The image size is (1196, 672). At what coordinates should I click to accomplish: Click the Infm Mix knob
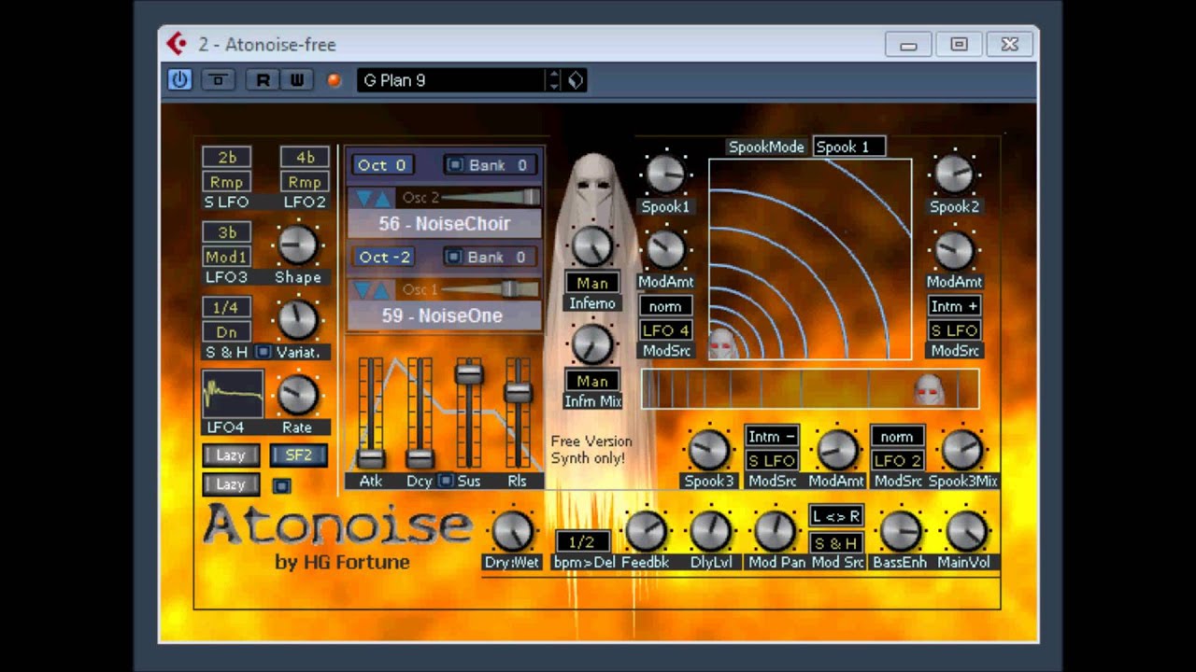tap(592, 344)
